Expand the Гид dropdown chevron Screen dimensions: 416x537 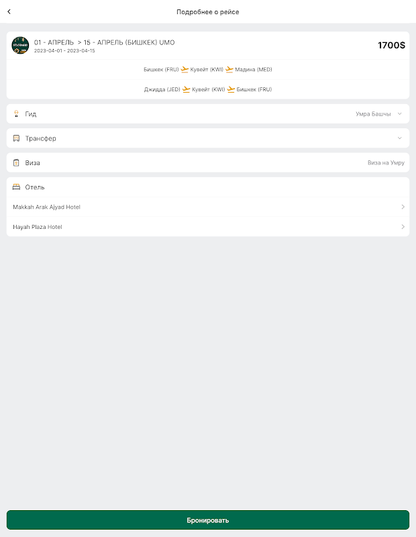(x=399, y=114)
